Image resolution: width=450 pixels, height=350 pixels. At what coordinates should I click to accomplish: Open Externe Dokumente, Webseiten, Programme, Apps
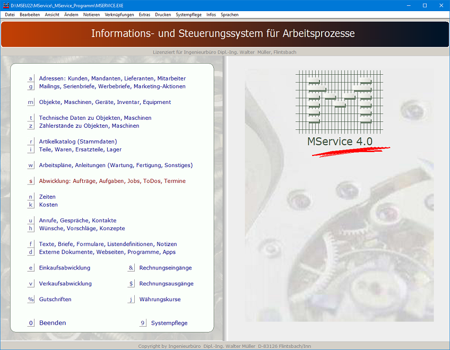click(107, 252)
